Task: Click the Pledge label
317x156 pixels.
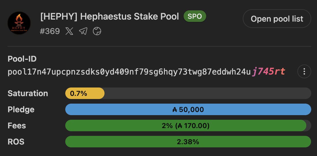Action: (x=21, y=109)
